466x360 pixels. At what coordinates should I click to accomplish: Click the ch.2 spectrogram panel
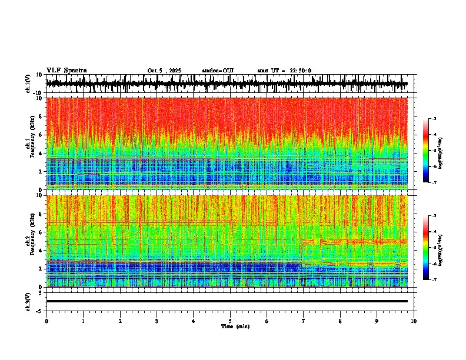click(227, 241)
